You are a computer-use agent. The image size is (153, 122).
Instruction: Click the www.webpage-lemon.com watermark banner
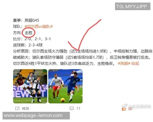coord(36,116)
